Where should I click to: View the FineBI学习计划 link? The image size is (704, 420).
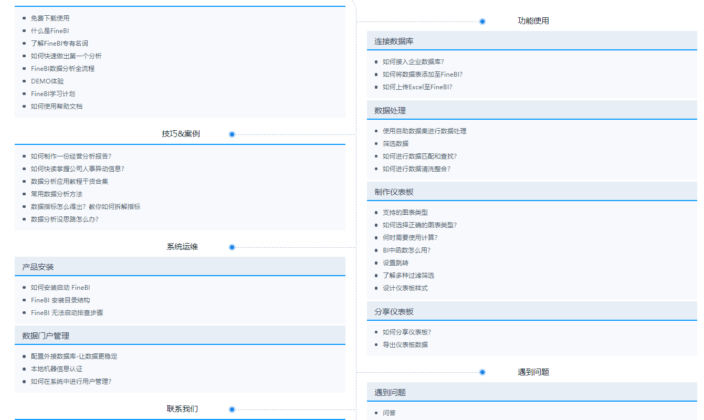pyautogui.click(x=53, y=94)
